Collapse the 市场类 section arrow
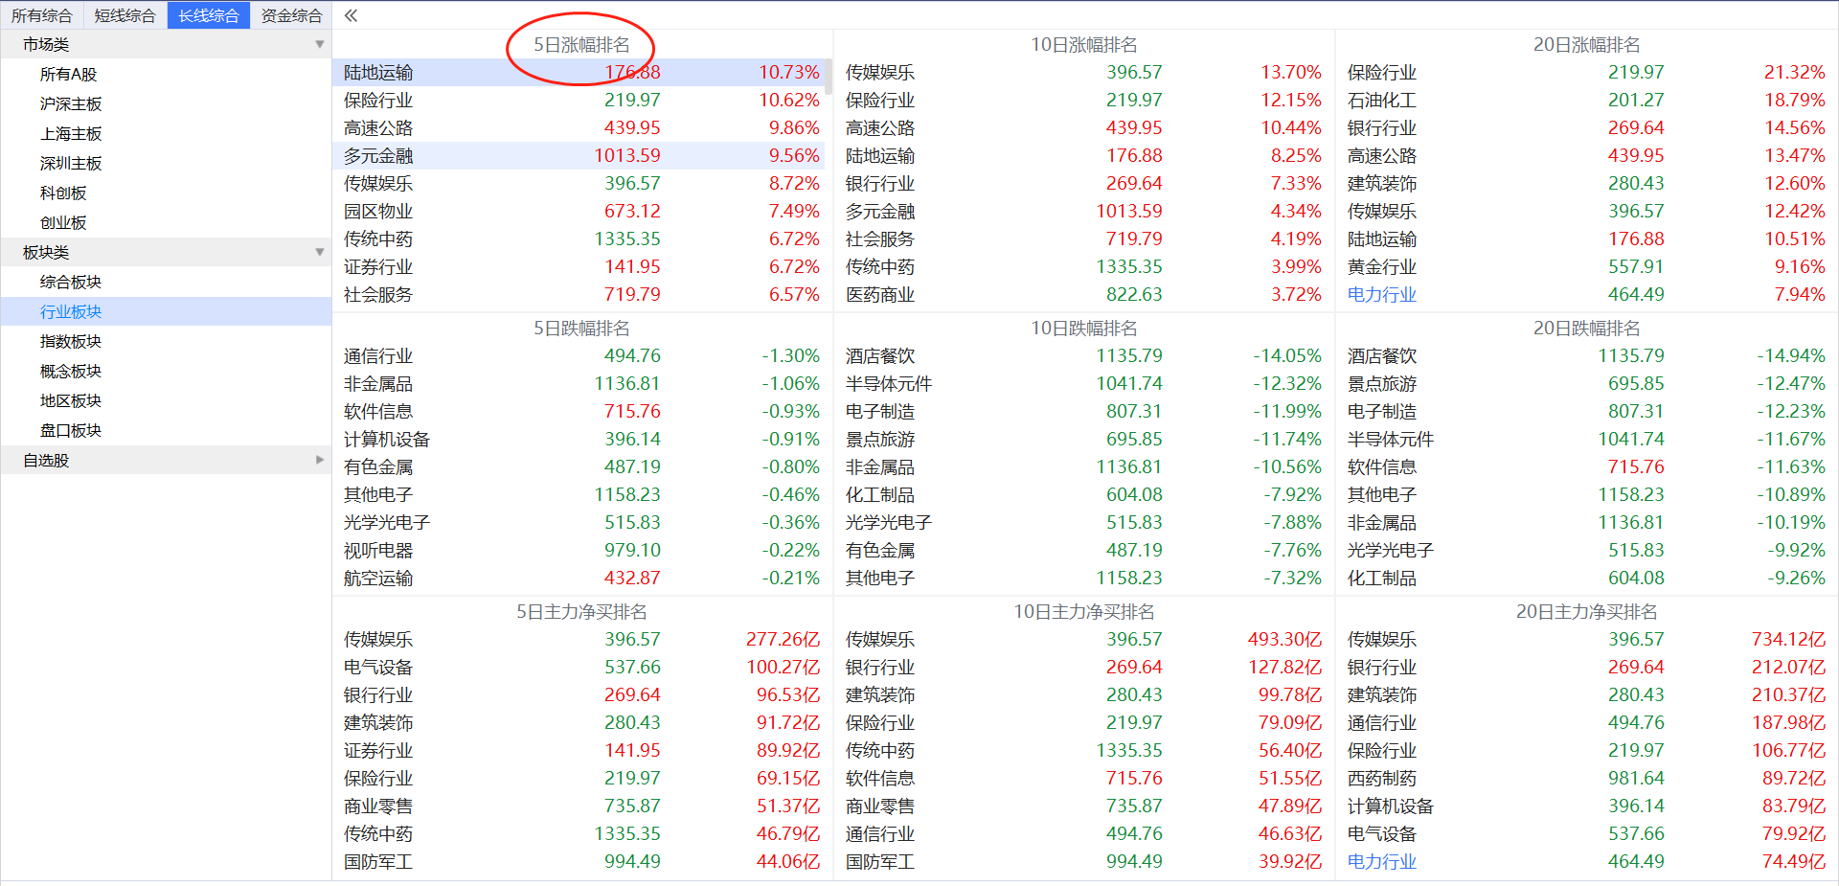This screenshot has height=886, width=1839. [x=320, y=44]
